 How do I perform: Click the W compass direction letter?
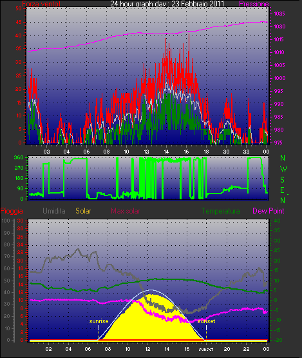(x=283, y=169)
